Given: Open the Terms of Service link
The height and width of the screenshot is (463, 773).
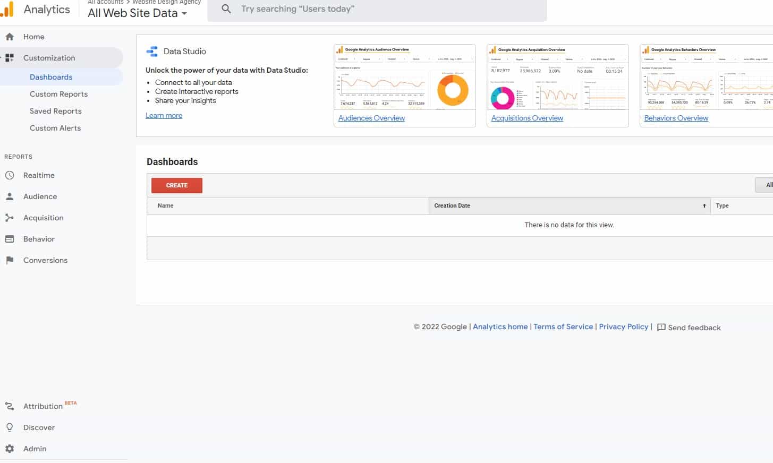Looking at the screenshot, I should click(x=563, y=327).
